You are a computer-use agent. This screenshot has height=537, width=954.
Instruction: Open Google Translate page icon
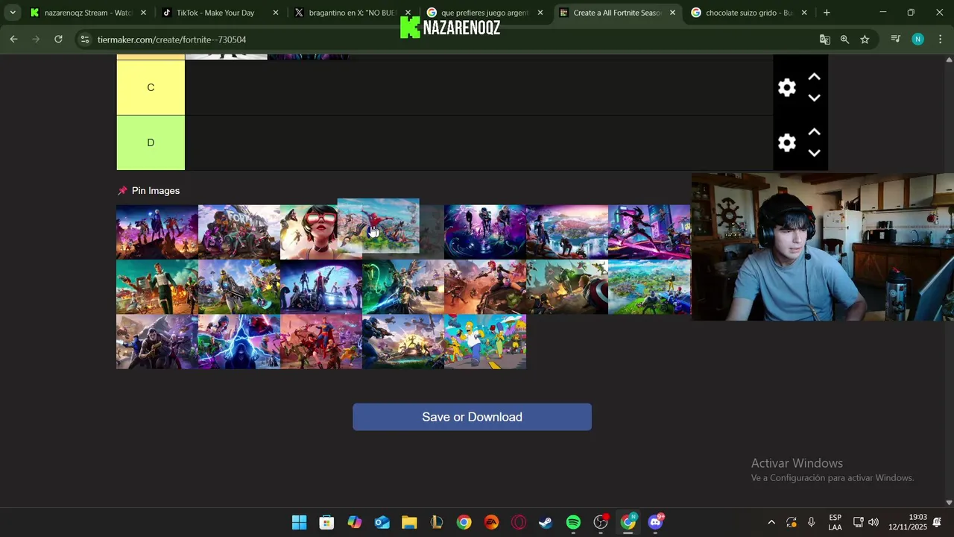coord(824,40)
